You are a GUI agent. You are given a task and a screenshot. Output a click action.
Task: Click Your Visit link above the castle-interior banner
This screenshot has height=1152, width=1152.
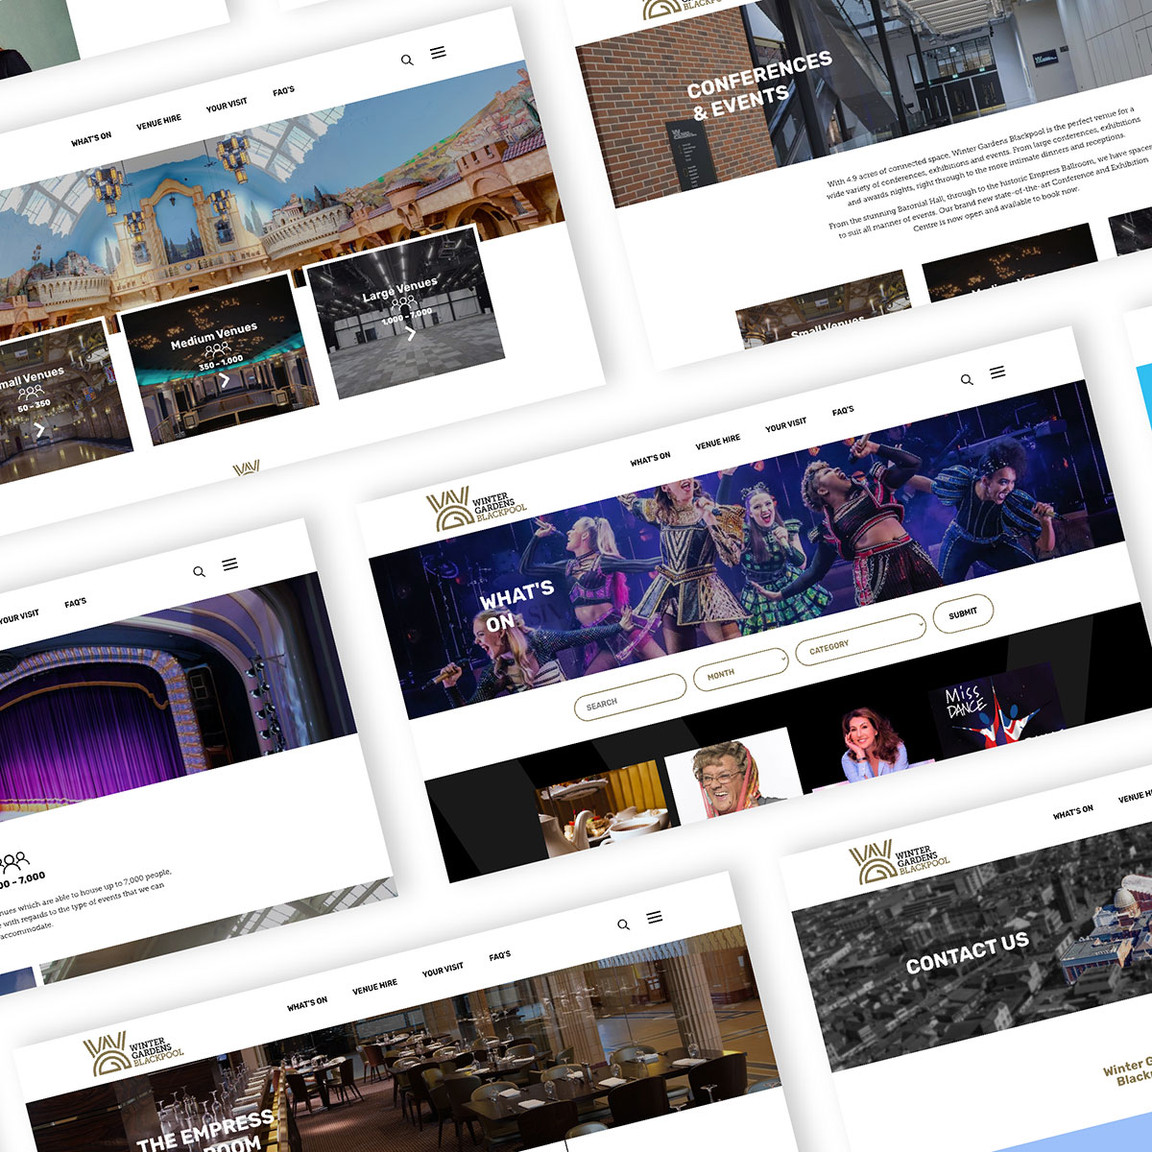[227, 106]
